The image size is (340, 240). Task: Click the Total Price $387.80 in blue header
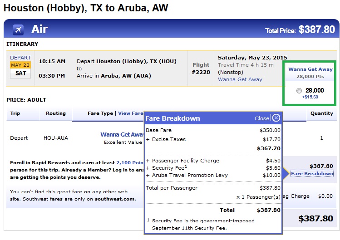tap(300, 30)
